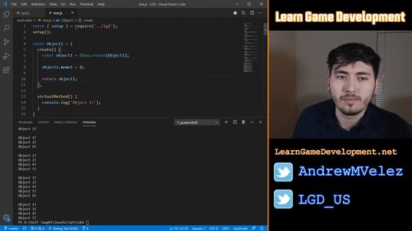The height and width of the screenshot is (231, 412).
Task: Open the Go menu
Action: (x=63, y=4)
